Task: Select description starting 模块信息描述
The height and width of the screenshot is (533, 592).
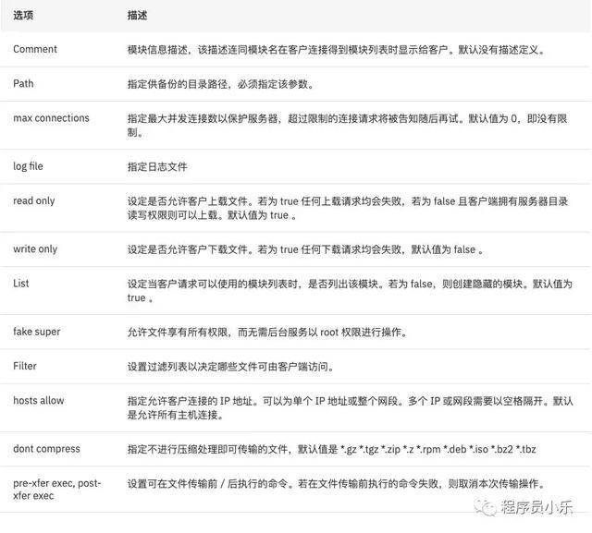Action: tap(337, 50)
